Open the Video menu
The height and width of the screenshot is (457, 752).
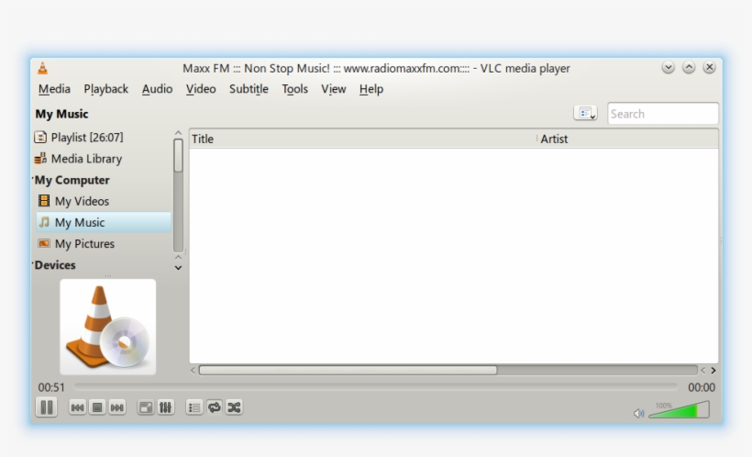(201, 89)
